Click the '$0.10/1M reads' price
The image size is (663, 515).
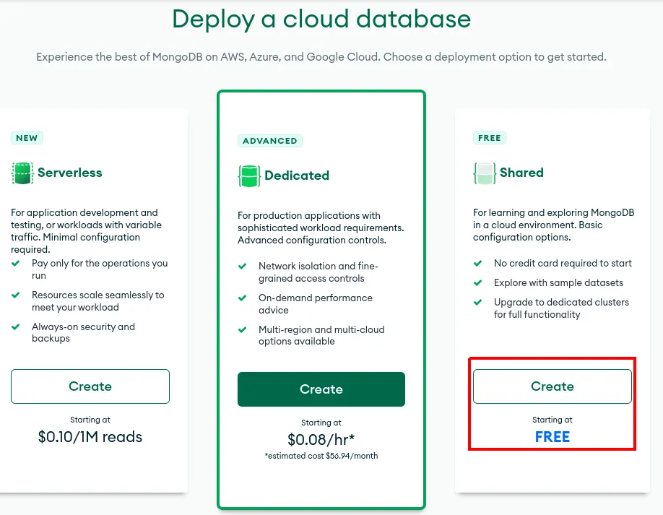90,437
